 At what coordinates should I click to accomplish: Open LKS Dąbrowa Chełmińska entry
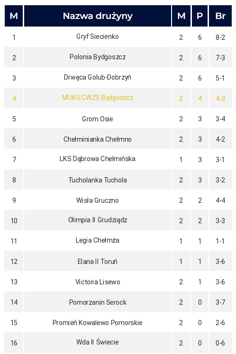coord(97,159)
